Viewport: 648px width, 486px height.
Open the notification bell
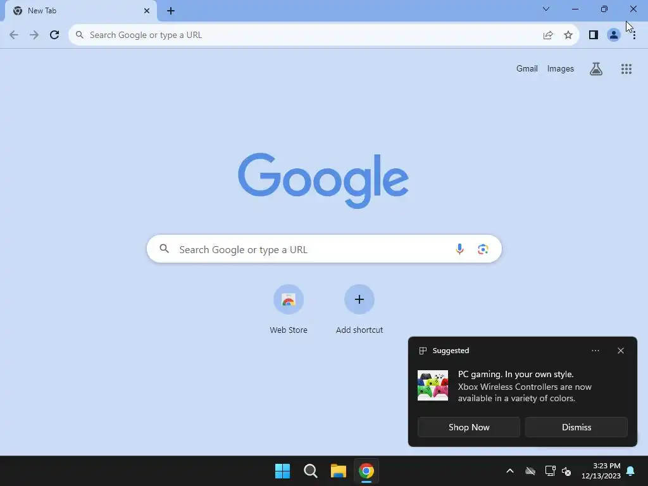point(631,471)
